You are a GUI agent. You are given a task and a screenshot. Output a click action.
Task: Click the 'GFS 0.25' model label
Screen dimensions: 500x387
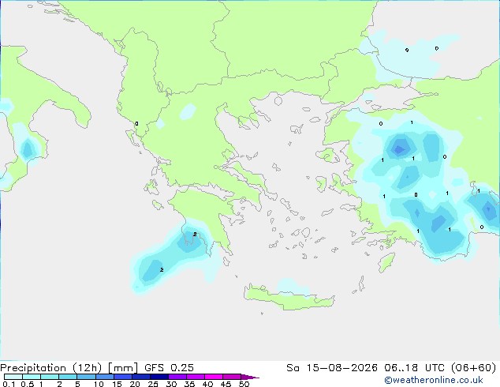tap(169, 368)
